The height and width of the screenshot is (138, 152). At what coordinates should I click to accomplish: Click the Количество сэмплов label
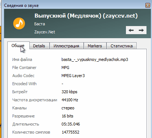pos(31,132)
